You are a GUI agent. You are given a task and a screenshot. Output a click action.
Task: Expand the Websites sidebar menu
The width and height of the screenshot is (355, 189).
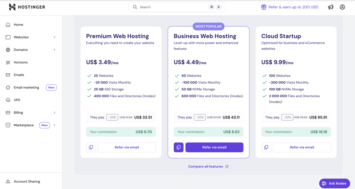[x=54, y=37]
